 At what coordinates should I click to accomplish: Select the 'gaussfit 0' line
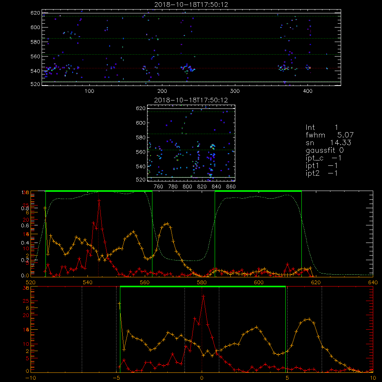point(324,150)
